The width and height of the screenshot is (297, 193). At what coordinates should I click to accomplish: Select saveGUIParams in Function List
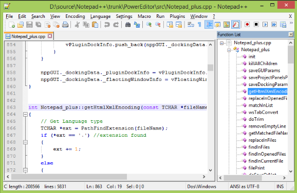[x=264, y=71]
